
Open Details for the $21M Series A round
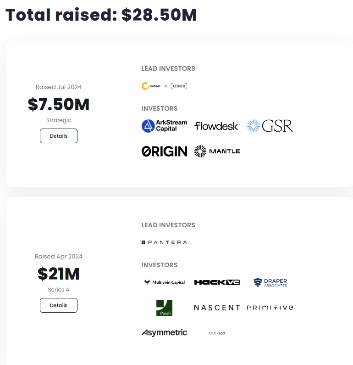59,305
